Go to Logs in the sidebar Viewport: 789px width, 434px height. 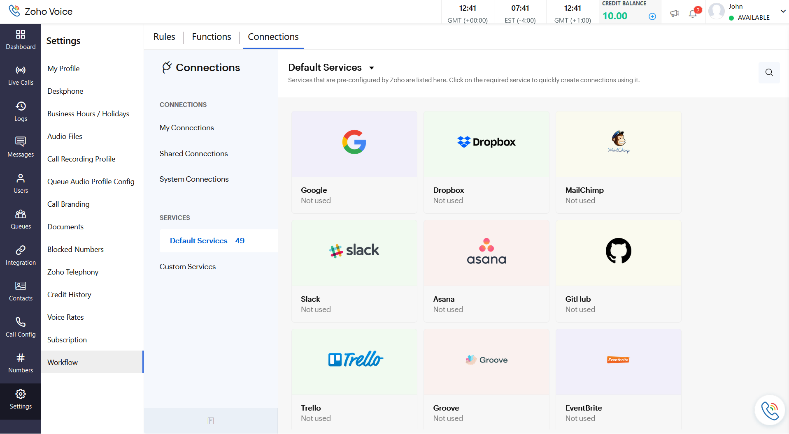(21, 111)
